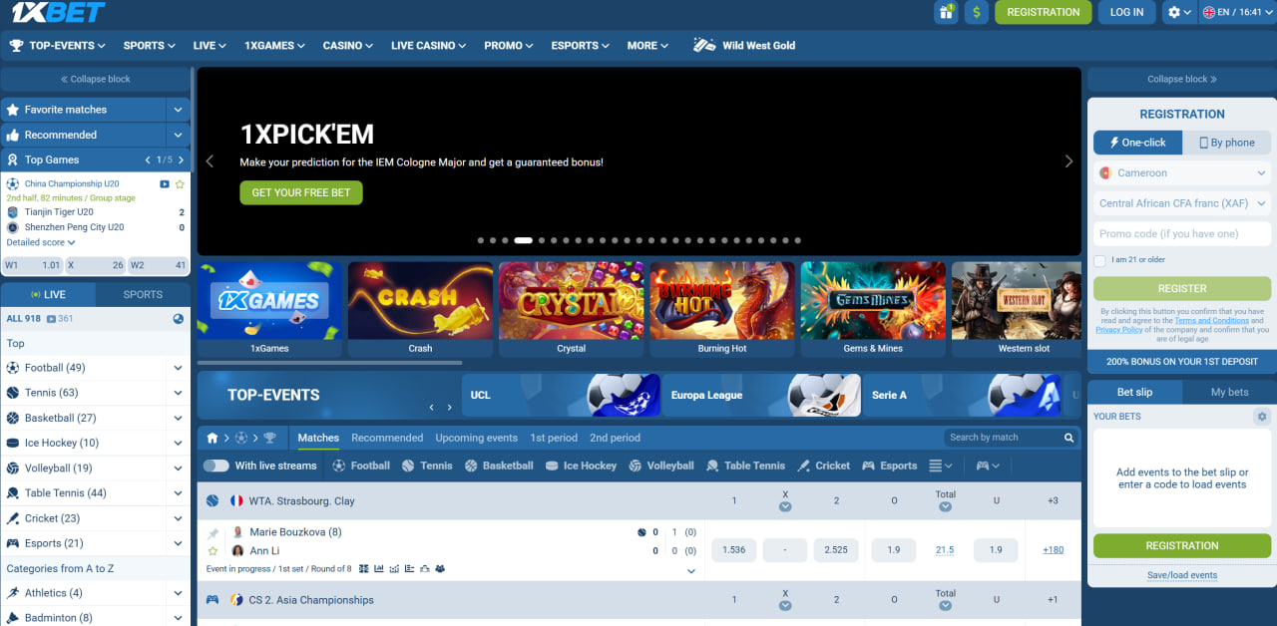Toggle the With live streams switch
This screenshot has height=626, width=1277.
pos(215,466)
